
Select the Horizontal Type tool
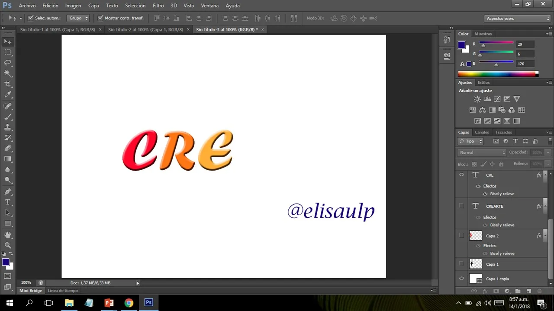(x=8, y=202)
